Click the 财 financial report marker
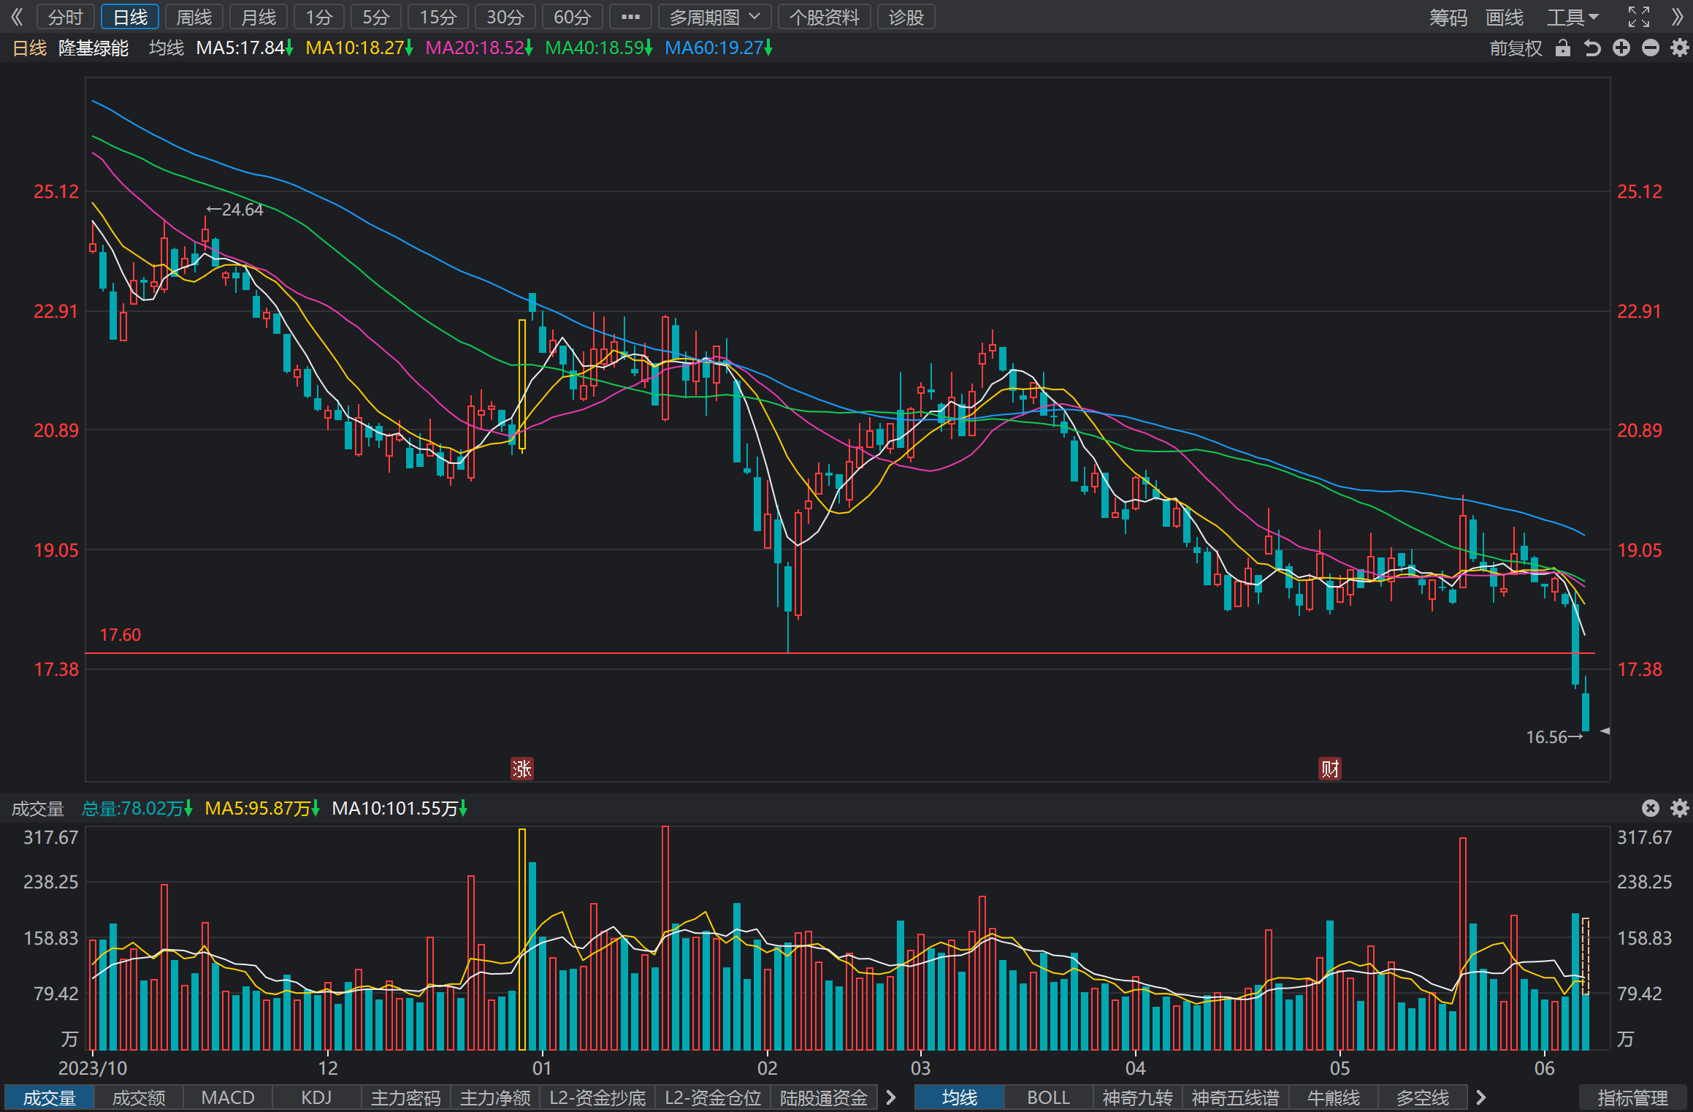The width and height of the screenshot is (1693, 1112). (1330, 769)
